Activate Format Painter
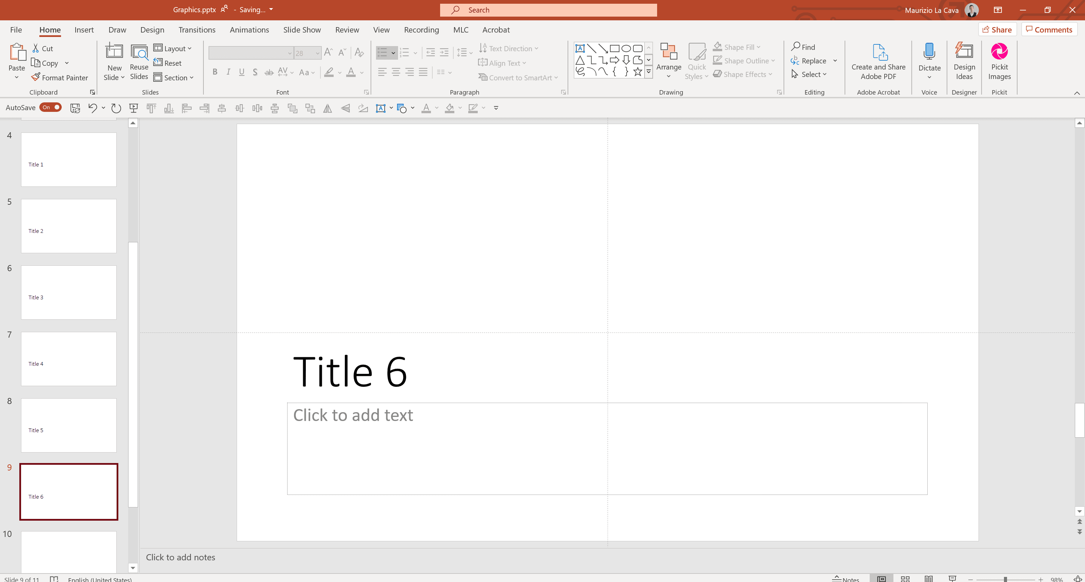Screen dimensions: 1085x582 click(59, 78)
